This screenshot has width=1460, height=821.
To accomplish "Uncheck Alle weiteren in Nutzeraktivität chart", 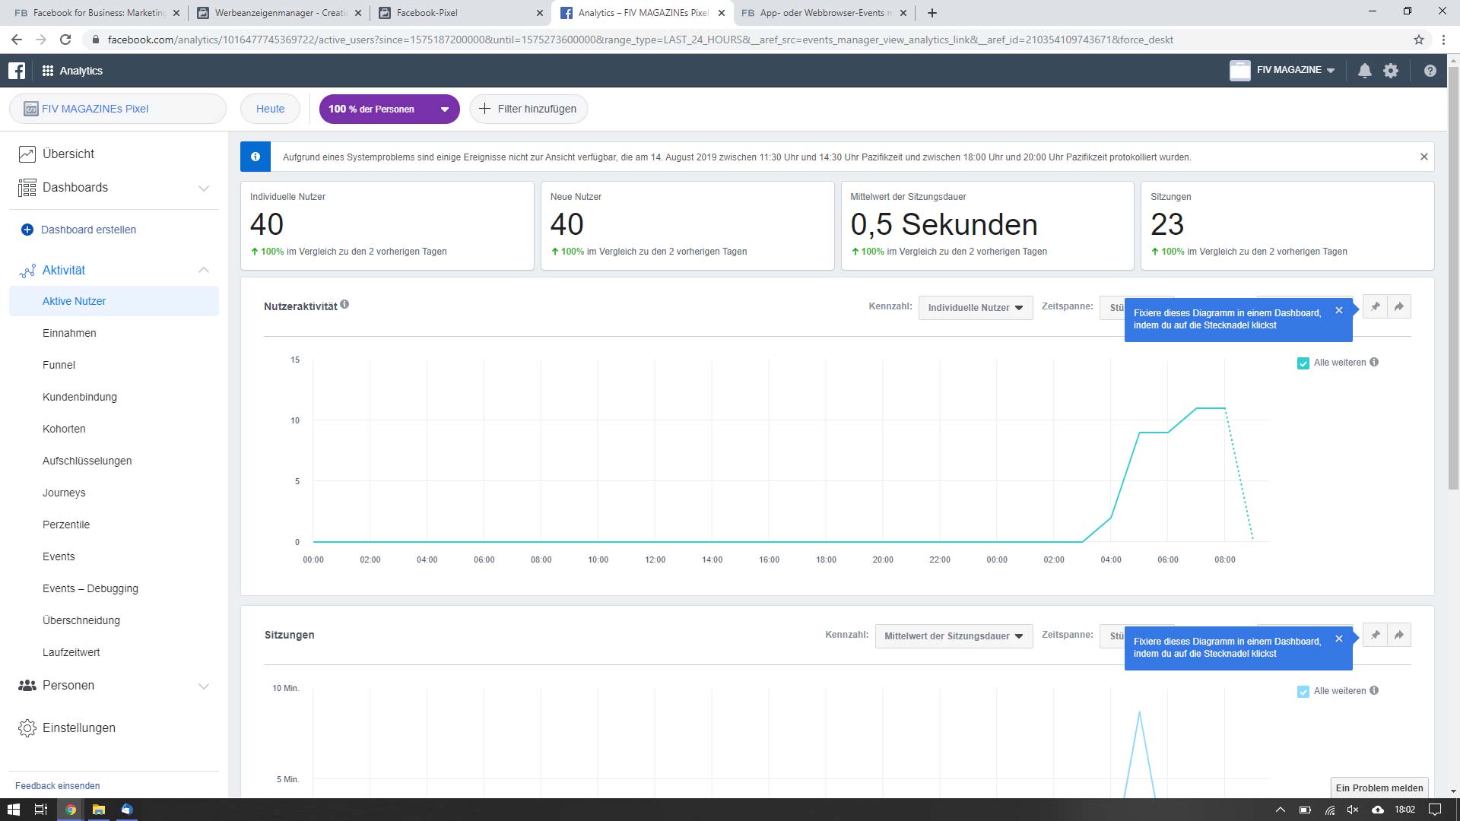I will 1303,363.
